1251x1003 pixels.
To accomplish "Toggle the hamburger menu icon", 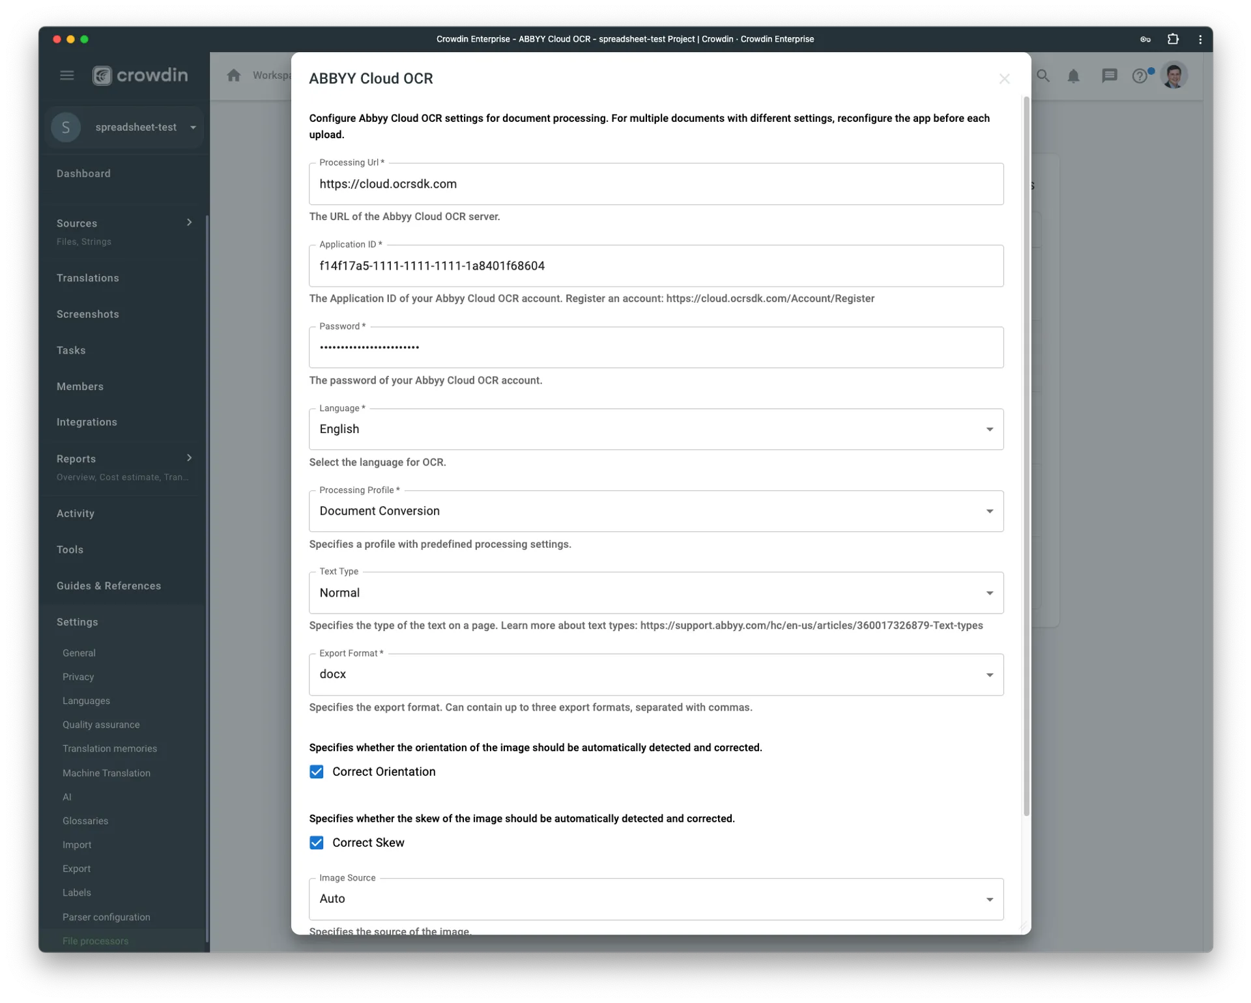I will pyautogui.click(x=66, y=76).
